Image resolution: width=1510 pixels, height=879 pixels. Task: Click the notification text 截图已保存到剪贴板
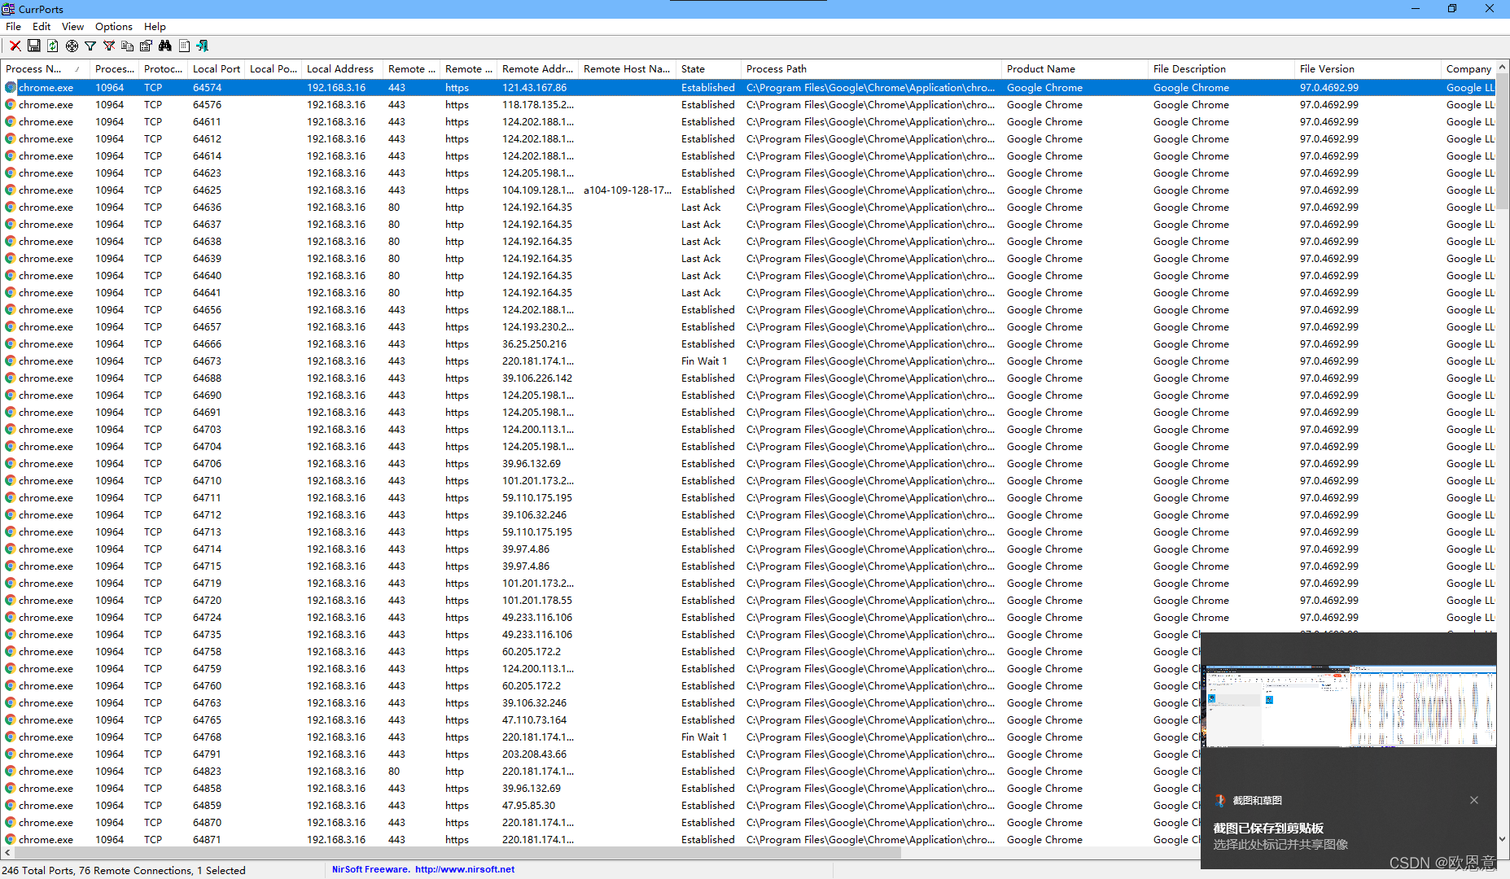pos(1268,828)
